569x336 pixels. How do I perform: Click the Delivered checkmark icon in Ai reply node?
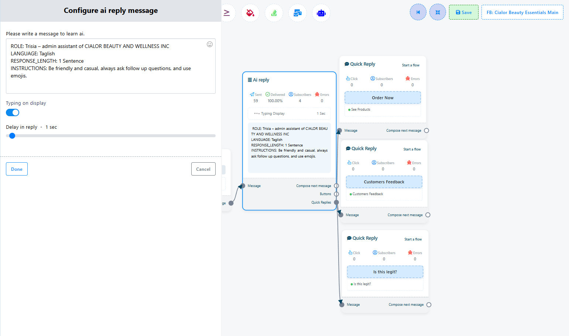click(x=268, y=94)
